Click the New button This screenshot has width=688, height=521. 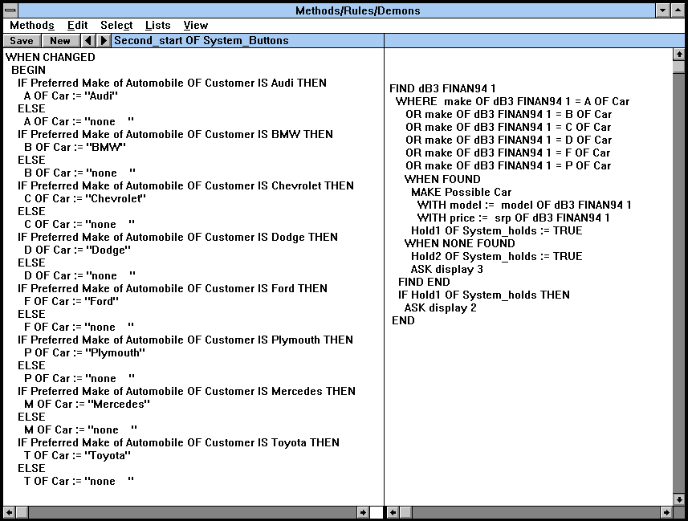pos(60,41)
